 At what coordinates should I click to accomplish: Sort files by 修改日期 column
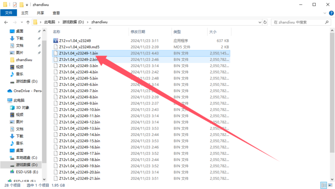[x=138, y=32]
